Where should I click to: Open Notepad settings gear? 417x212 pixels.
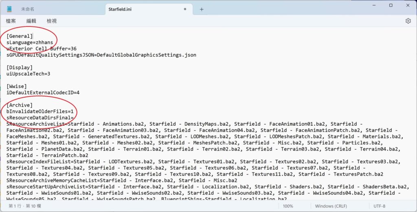pos(408,21)
